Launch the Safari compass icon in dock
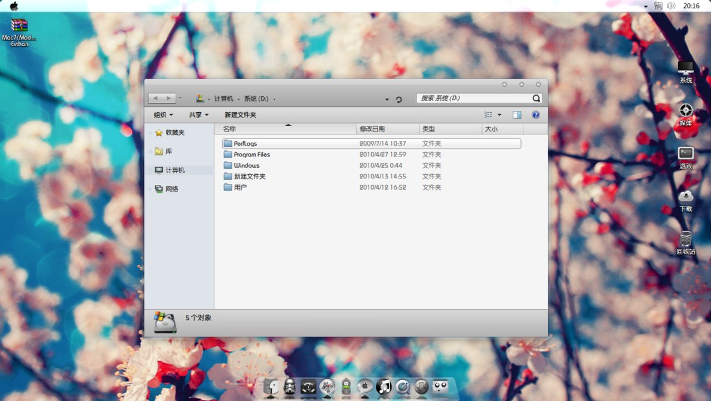711x401 pixels. pyautogui.click(x=327, y=387)
